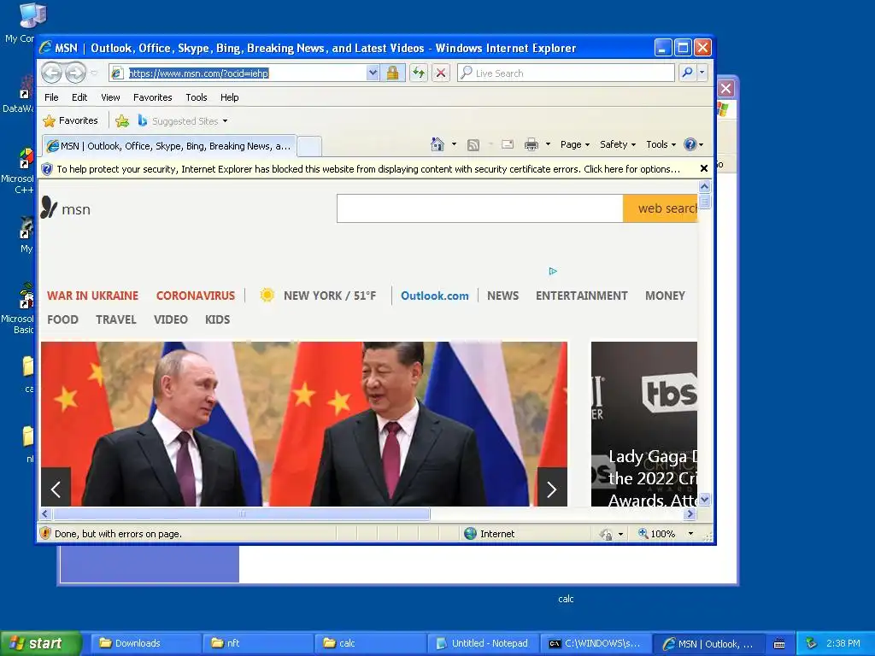Click the Live Search input box
Image resolution: width=875 pixels, height=656 pixels.
(566, 73)
